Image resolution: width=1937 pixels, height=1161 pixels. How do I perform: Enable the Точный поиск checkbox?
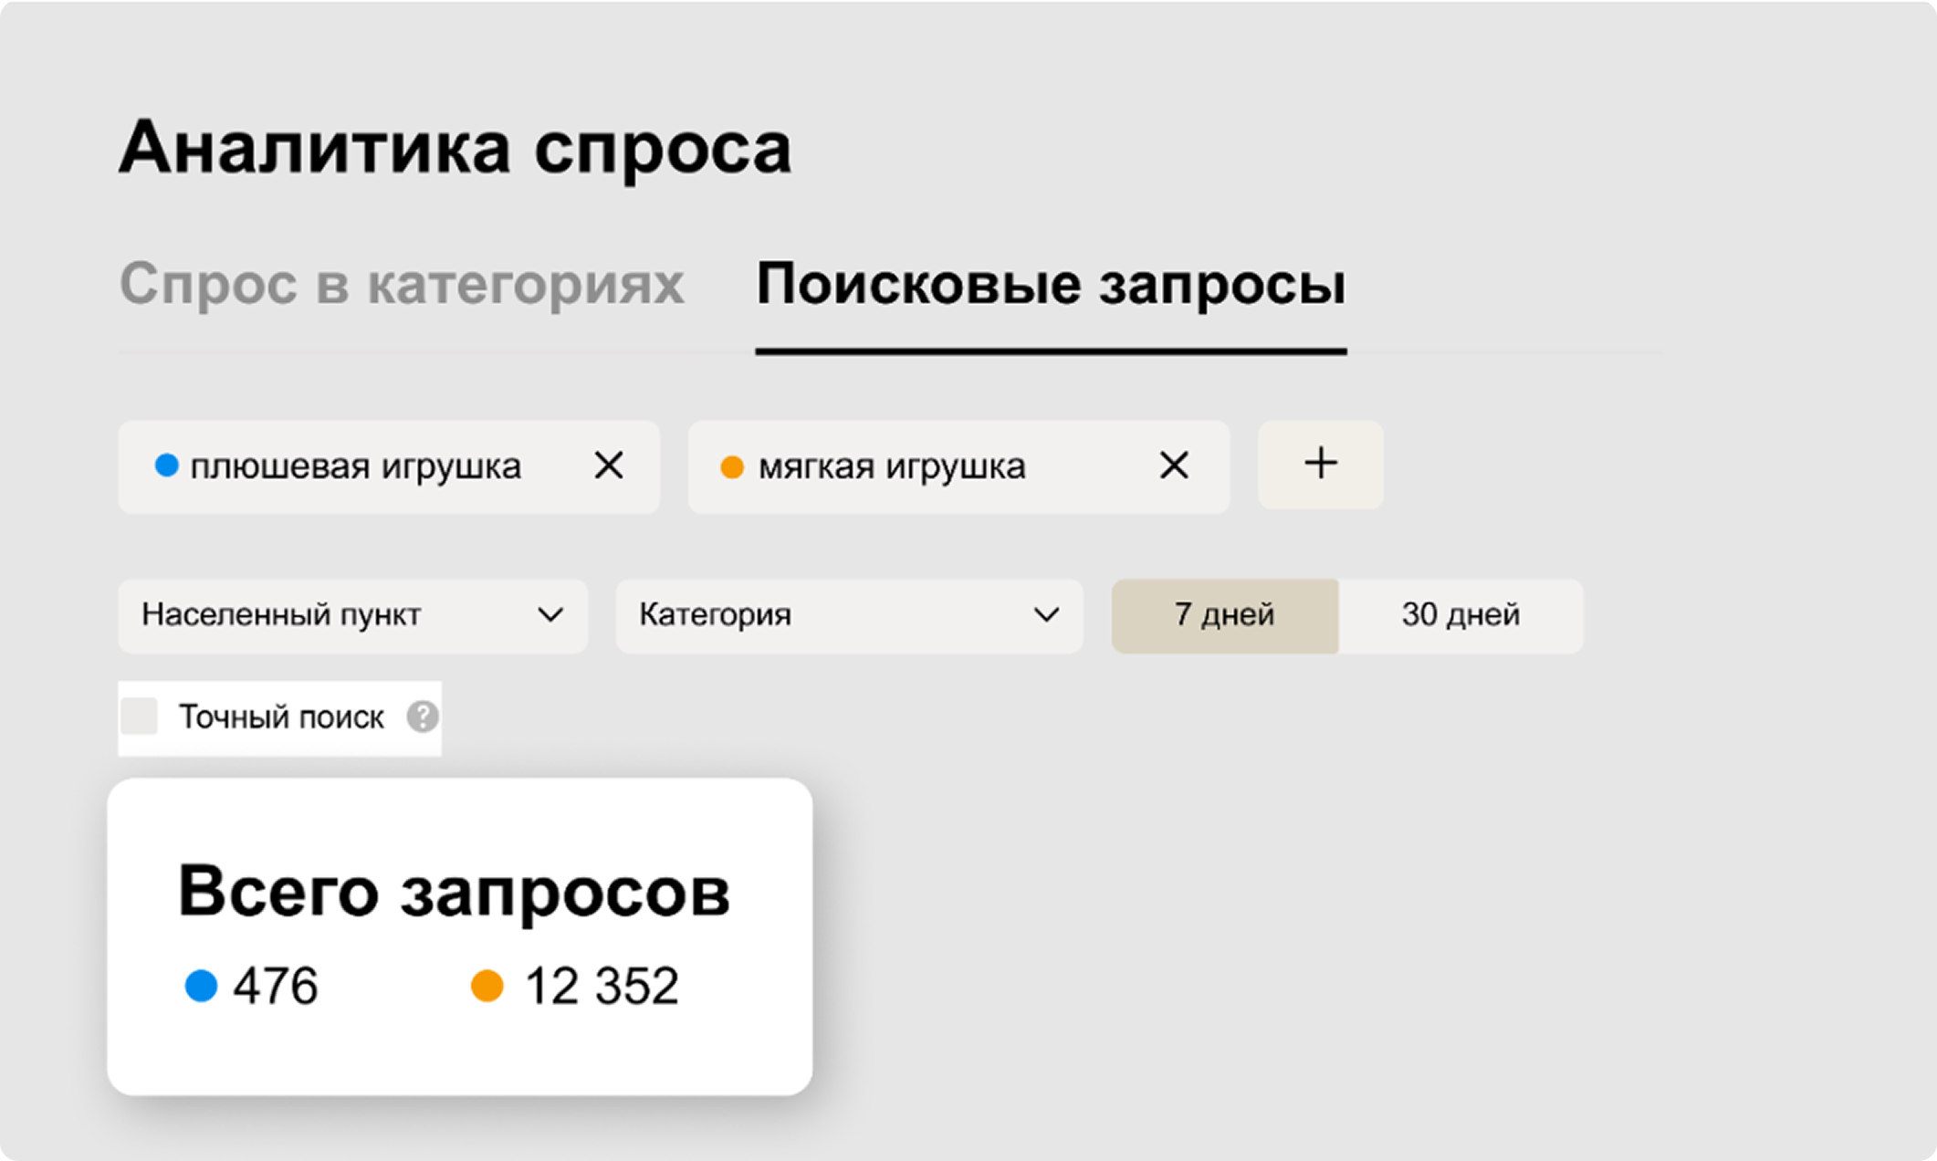click(140, 717)
